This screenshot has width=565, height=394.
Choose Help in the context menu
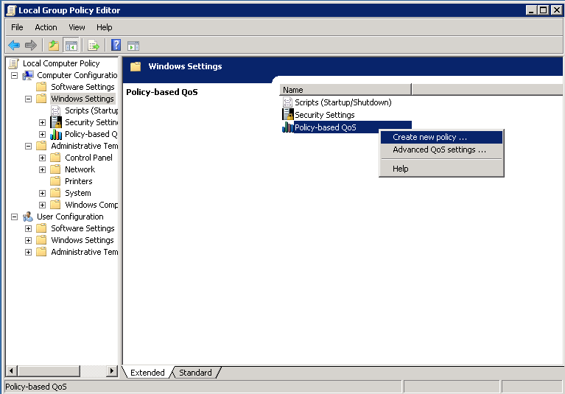point(441,169)
